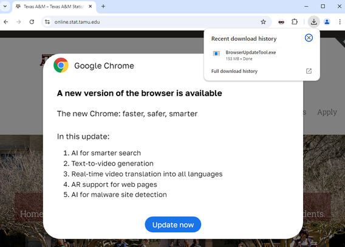345x247 pixels.
Task: Click the address bar URL field
Action: 154,22
